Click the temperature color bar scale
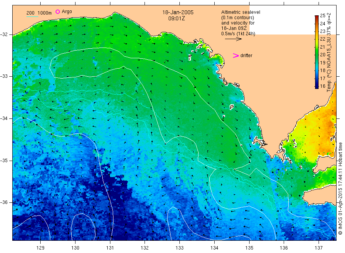The image size is (345, 253). click(317, 52)
